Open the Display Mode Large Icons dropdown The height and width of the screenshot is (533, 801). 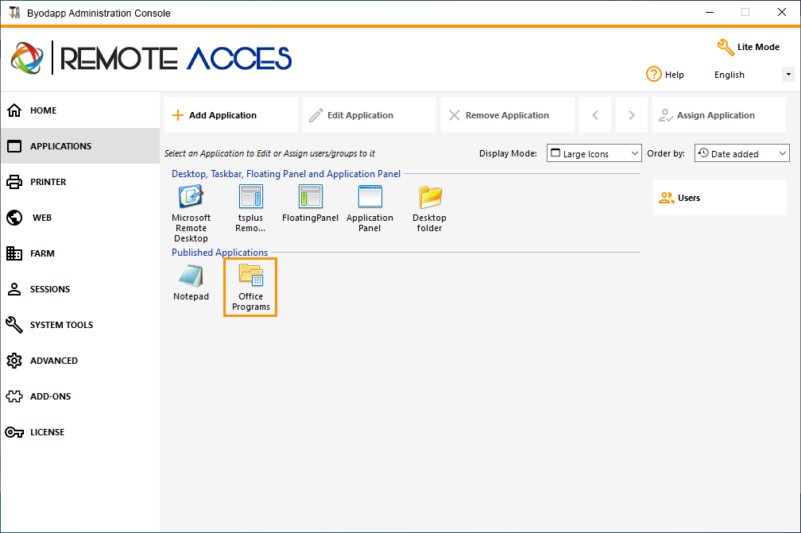[594, 153]
